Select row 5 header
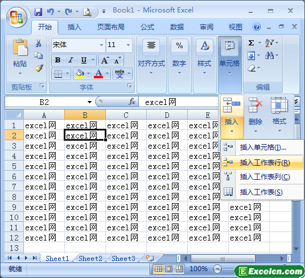305x278 pixels. pos(14,166)
